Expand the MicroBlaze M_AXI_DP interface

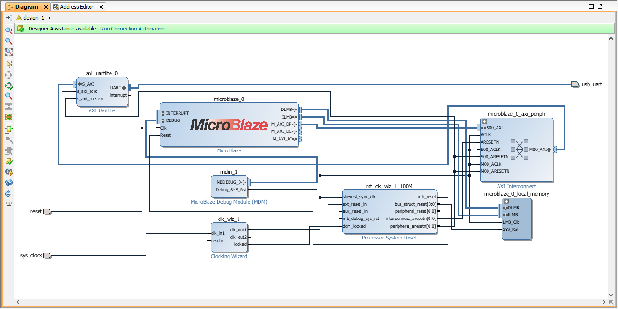tap(295, 124)
